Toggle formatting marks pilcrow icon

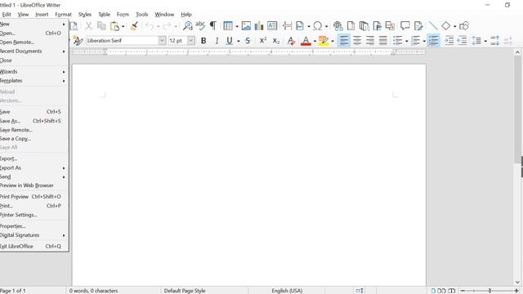click(212, 26)
